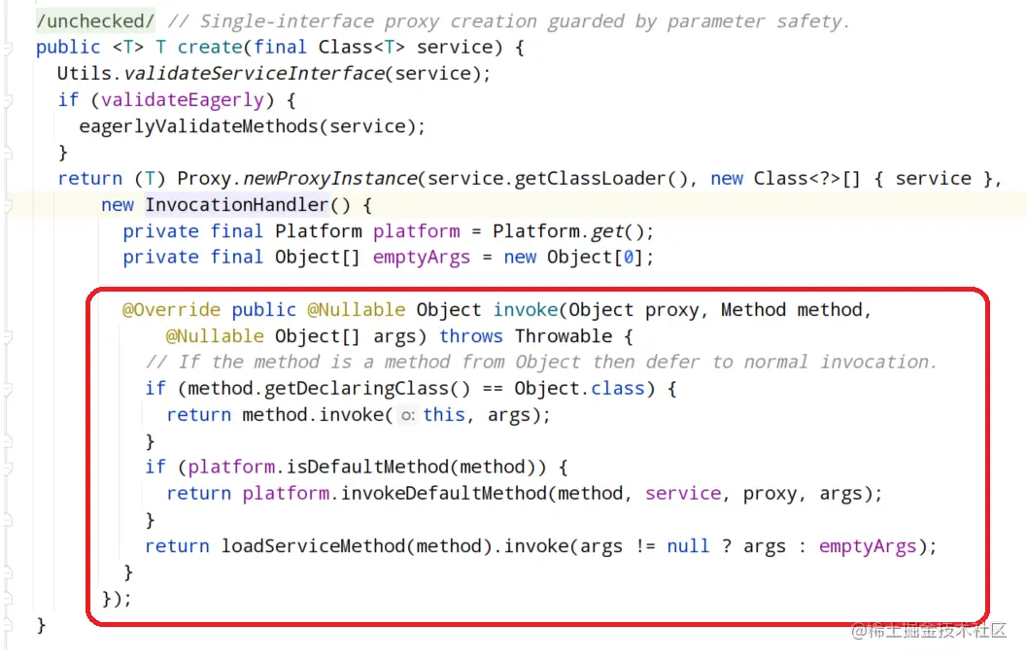Click the highlighted 'InvocationHandler' type
The height and width of the screenshot is (660, 1027).
(x=236, y=205)
